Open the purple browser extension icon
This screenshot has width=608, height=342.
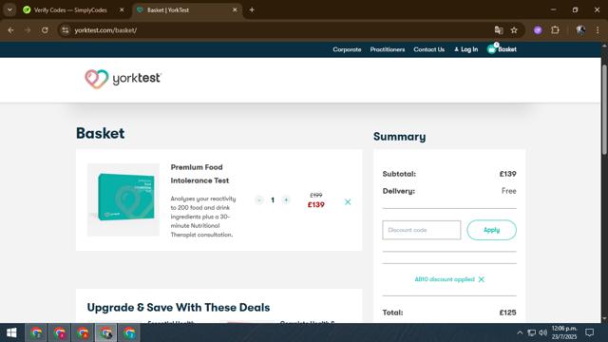coord(538,30)
